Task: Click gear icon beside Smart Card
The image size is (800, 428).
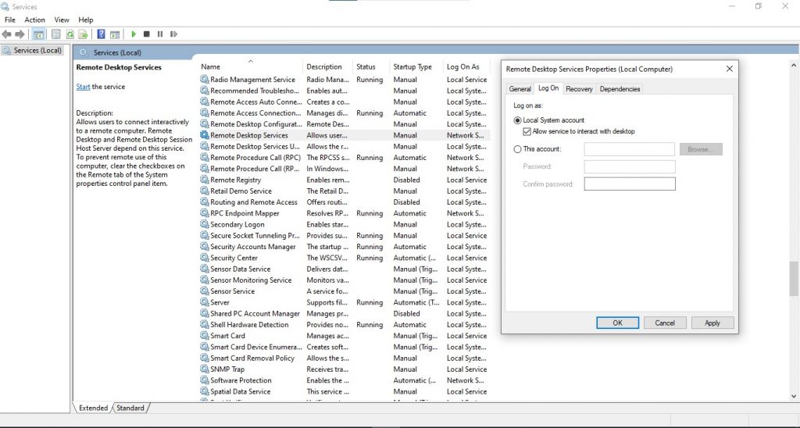Action: pyautogui.click(x=205, y=336)
